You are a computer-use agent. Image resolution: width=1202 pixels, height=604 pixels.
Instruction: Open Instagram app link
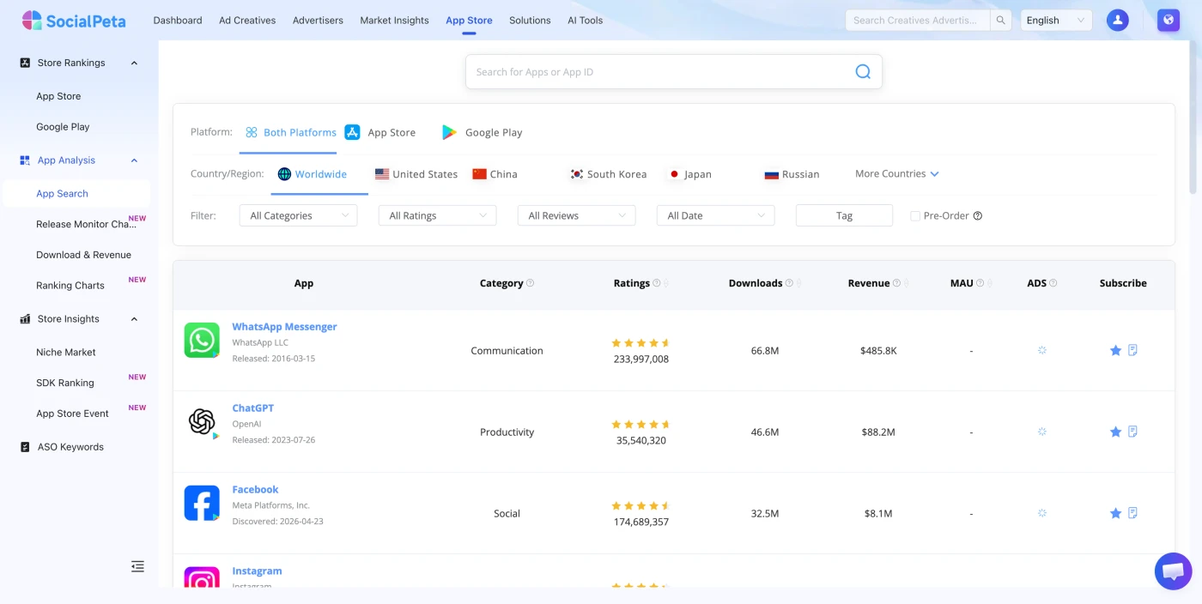coord(257,571)
